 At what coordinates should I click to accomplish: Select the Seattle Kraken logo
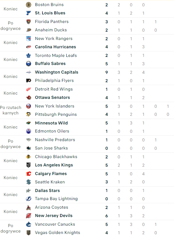(29, 182)
